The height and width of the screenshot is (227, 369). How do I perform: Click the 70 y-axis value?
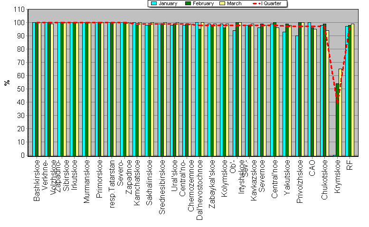[21, 63]
